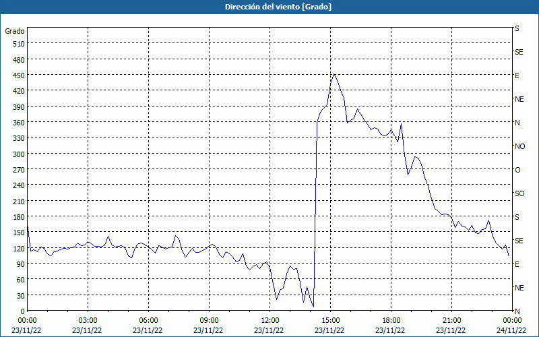539x337 pixels.
Task: Click the 510 value on the degree axis
Action: [x=19, y=44]
